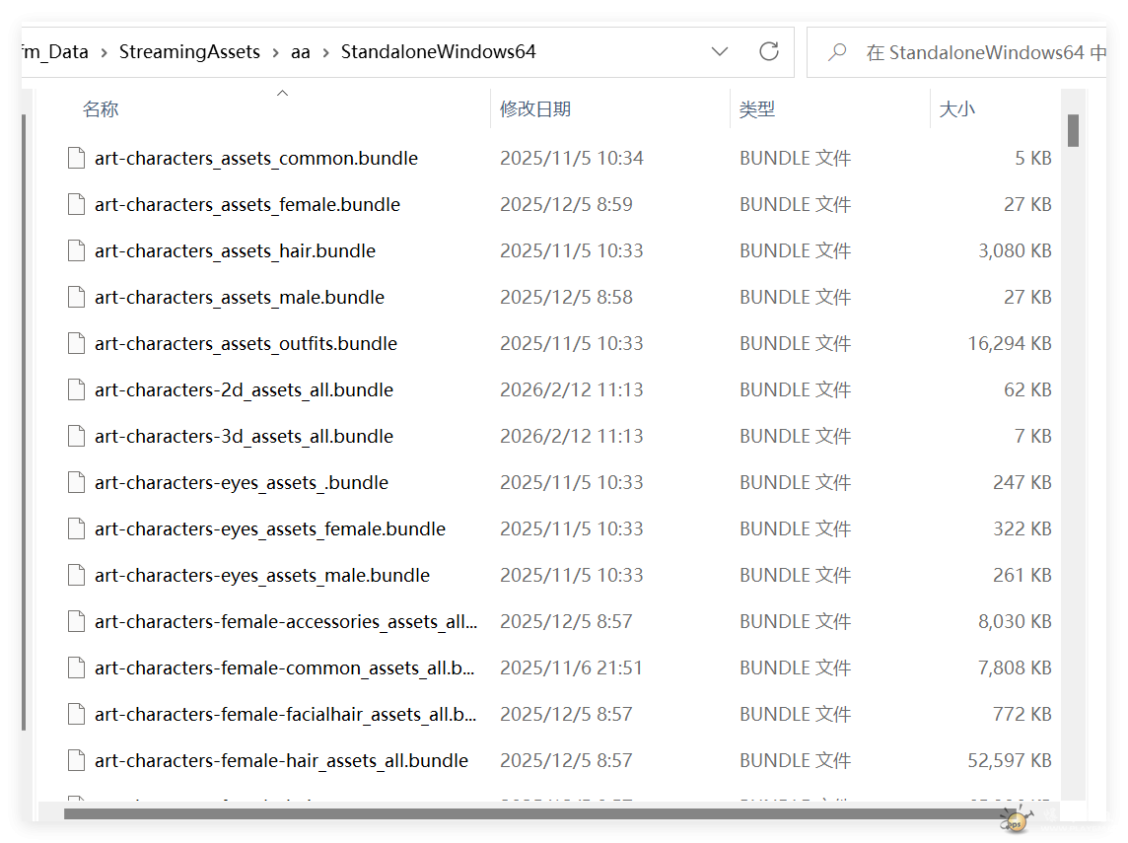Sort by the 修改日期 column header

point(534,109)
